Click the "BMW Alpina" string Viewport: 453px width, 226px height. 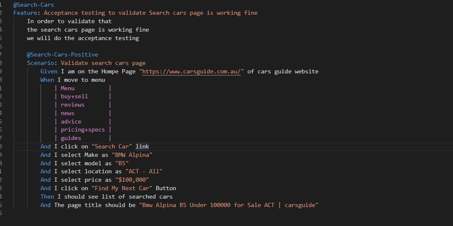132,155
